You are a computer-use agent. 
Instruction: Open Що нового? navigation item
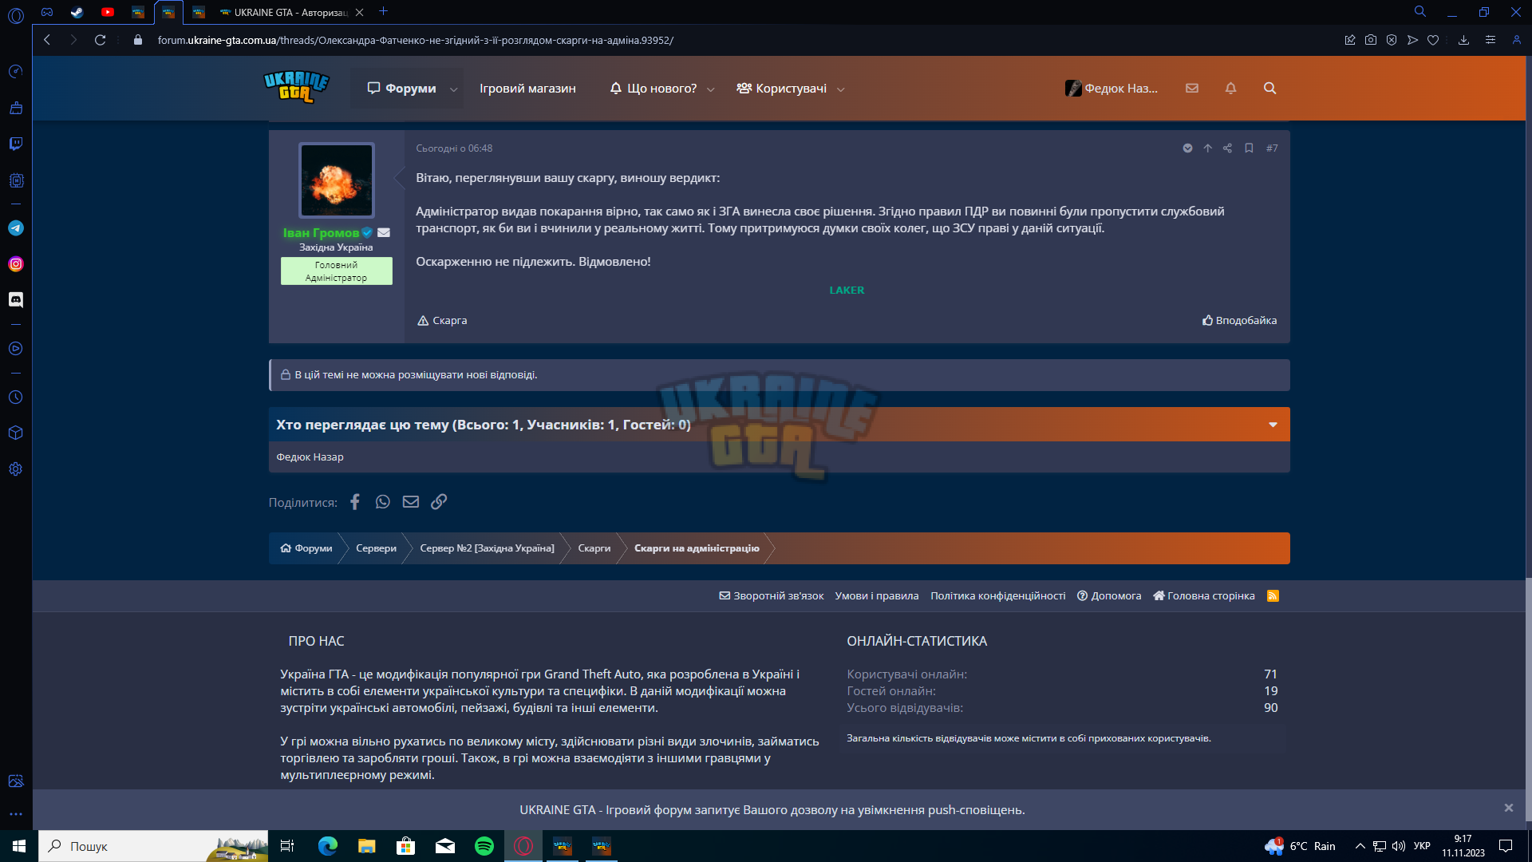click(x=653, y=89)
